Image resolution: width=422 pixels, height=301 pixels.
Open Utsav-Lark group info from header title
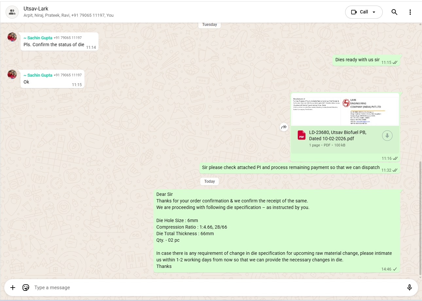(x=36, y=9)
